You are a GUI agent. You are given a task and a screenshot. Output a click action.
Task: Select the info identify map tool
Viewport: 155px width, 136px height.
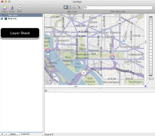tap(70, 7)
